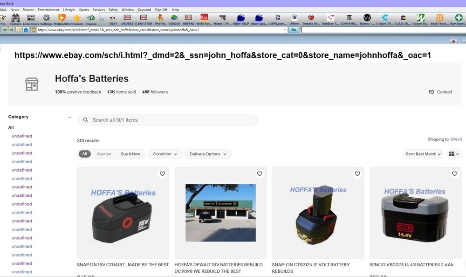Go to the browser Home icon
Viewport: 466px width, 277px height.
pos(26,30)
